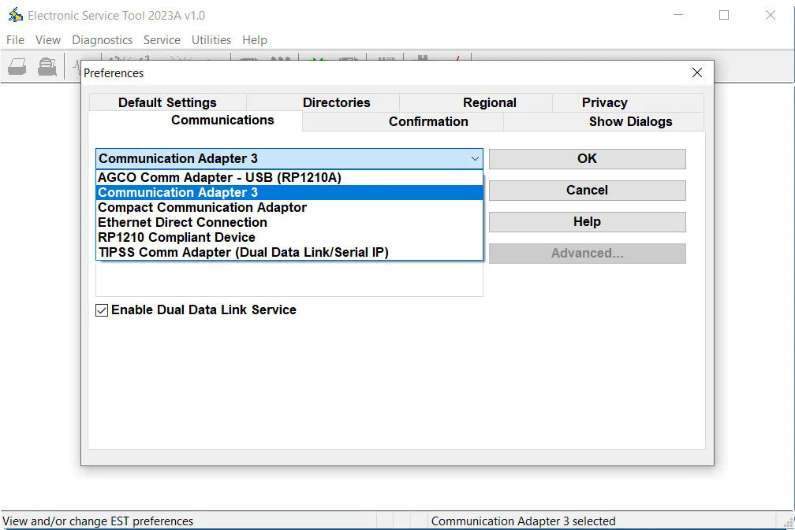
Task: Open the Privacy tab
Action: (604, 102)
